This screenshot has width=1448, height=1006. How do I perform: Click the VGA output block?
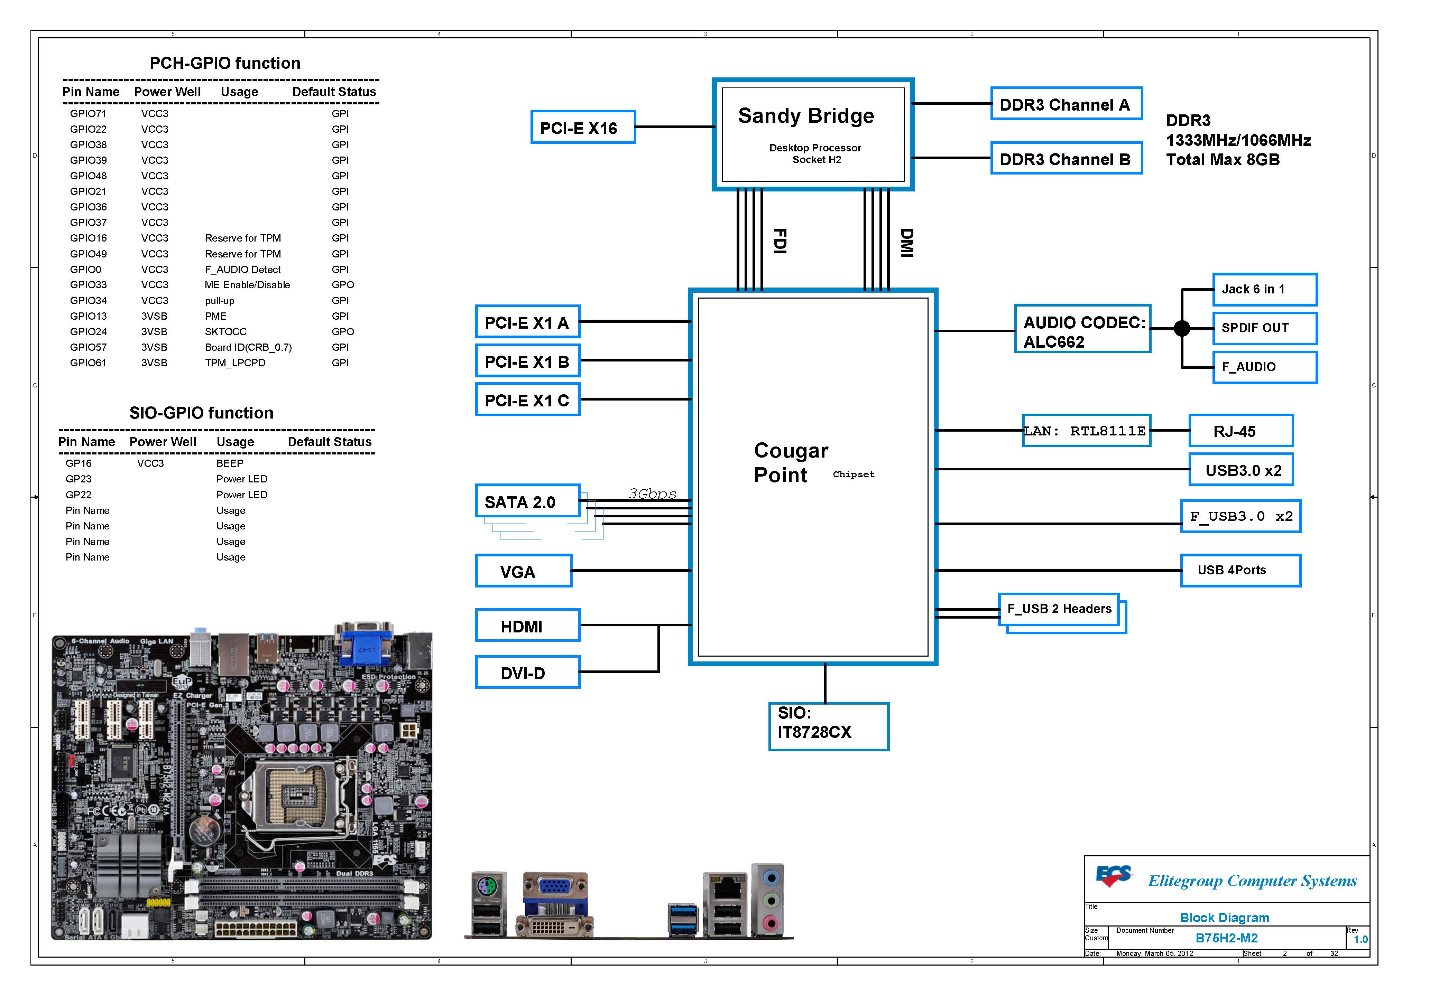524,571
